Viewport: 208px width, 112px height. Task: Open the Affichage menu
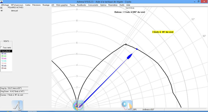[x=5, y=5]
